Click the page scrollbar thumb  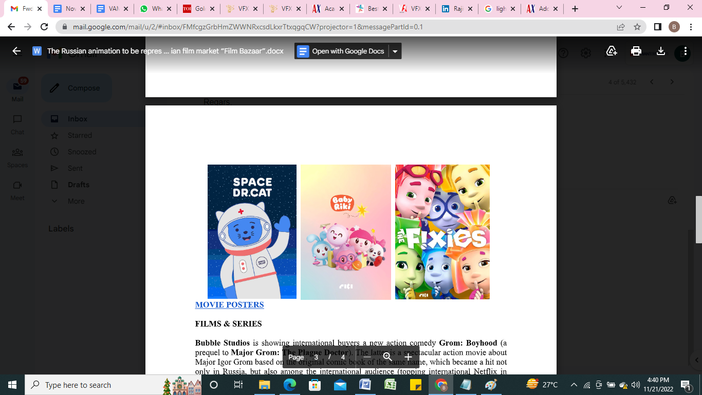pos(698,219)
